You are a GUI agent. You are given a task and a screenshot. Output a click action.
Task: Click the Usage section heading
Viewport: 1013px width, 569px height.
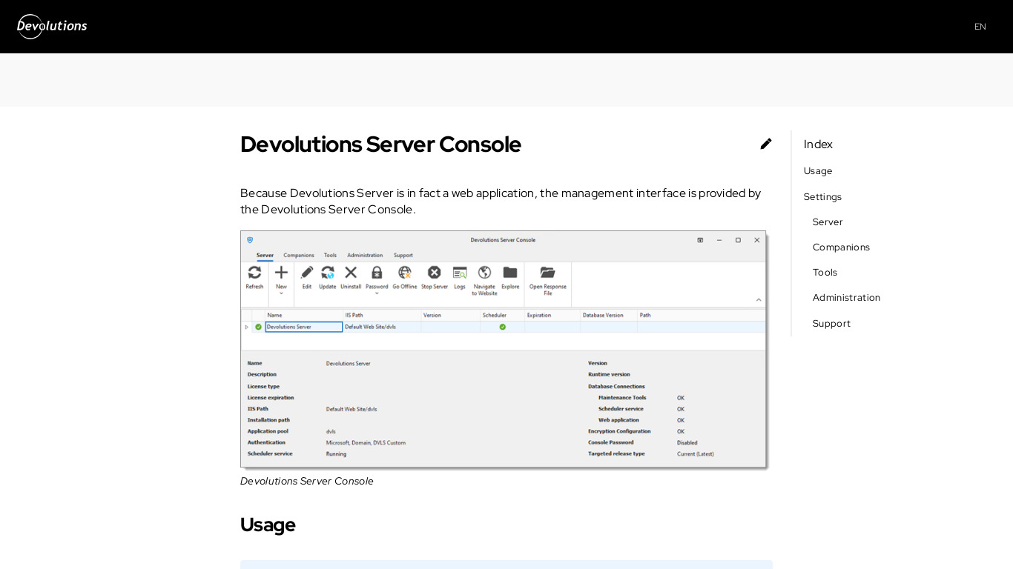[x=268, y=525]
